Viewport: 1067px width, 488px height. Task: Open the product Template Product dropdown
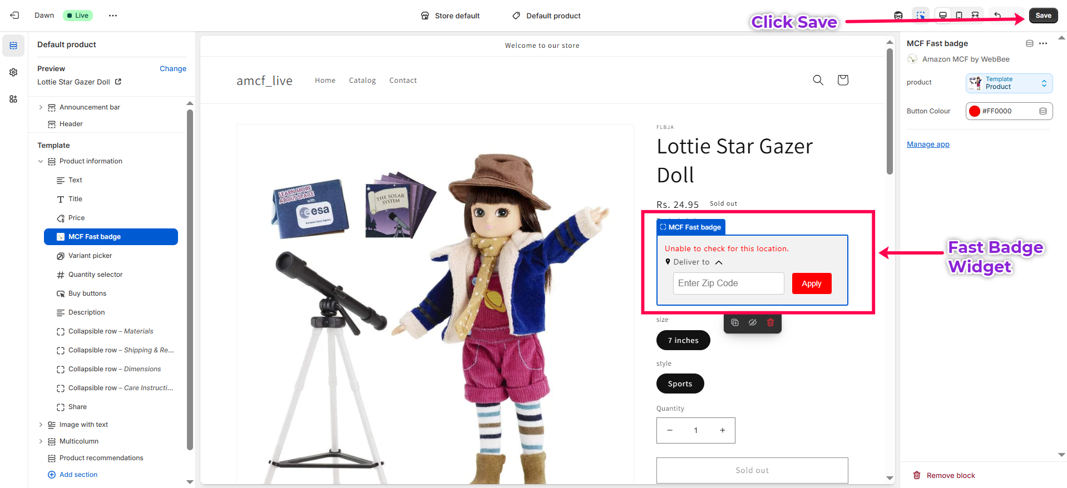pos(1009,83)
